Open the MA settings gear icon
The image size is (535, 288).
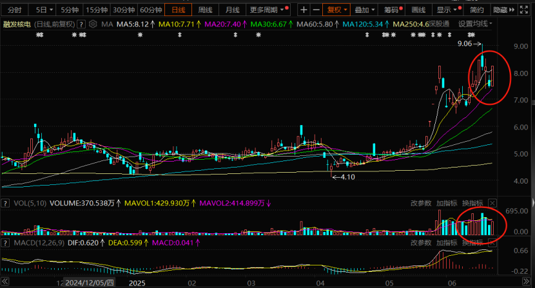(93, 24)
